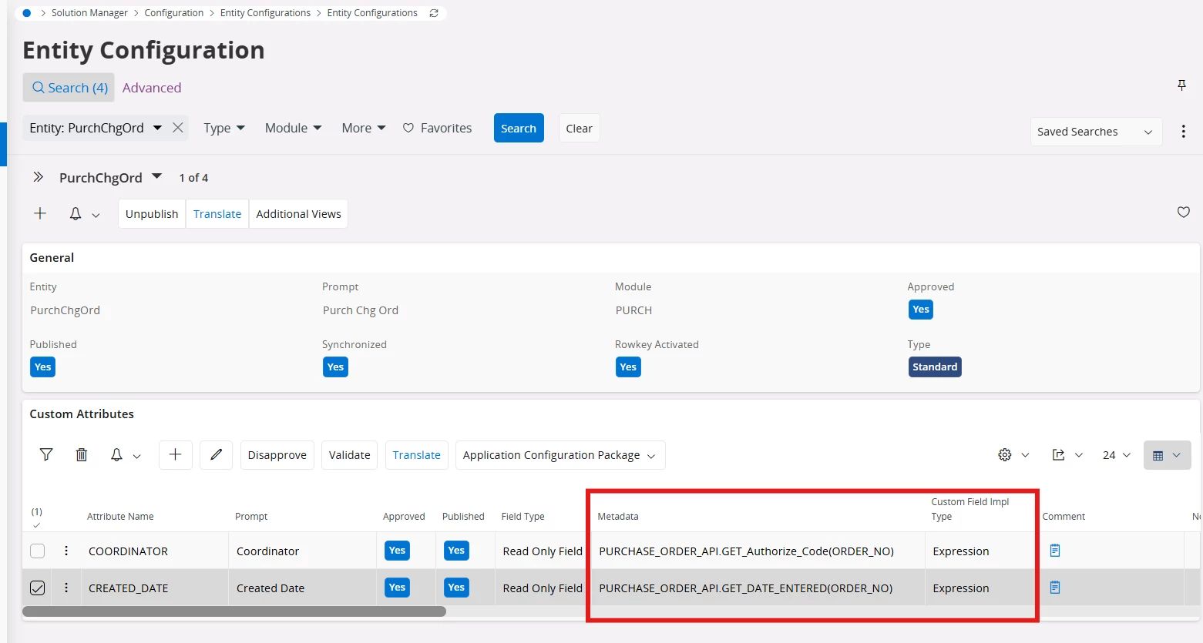
Task: Click Translate in Custom Attributes toolbar
Action: coord(417,455)
